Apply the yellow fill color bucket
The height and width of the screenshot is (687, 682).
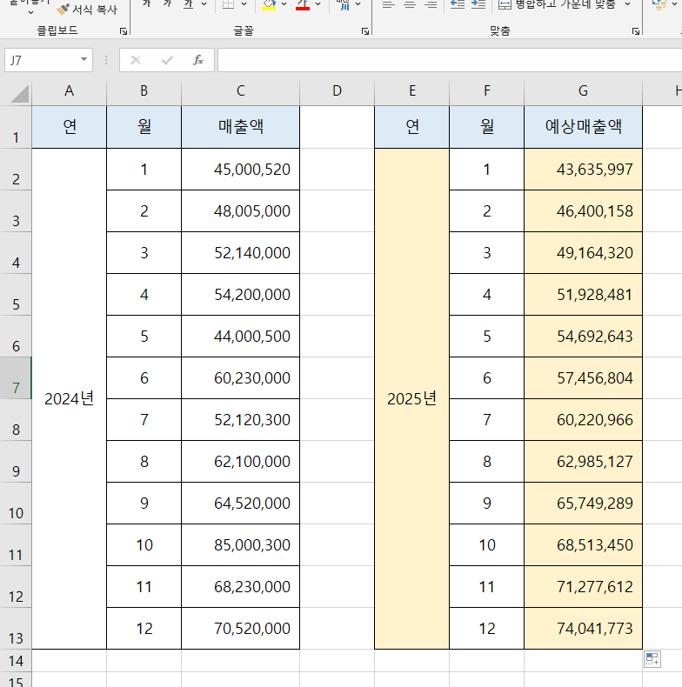tap(269, 4)
